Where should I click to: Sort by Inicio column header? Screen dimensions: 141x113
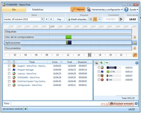click(x=55, y=62)
